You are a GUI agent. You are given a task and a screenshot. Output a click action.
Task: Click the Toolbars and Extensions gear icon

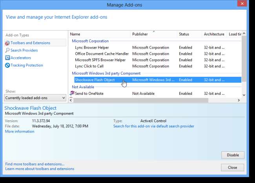coord(7,43)
